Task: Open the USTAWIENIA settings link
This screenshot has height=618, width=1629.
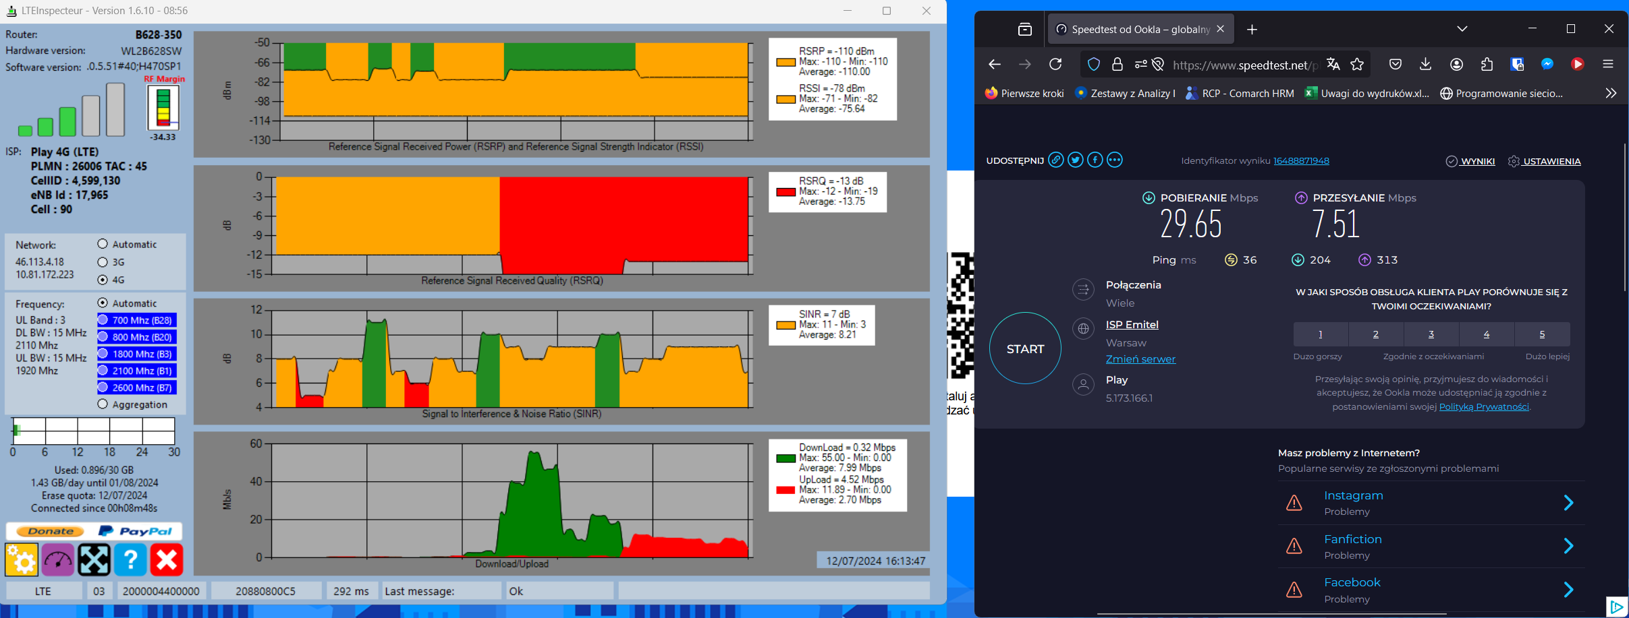Action: coord(1545,161)
